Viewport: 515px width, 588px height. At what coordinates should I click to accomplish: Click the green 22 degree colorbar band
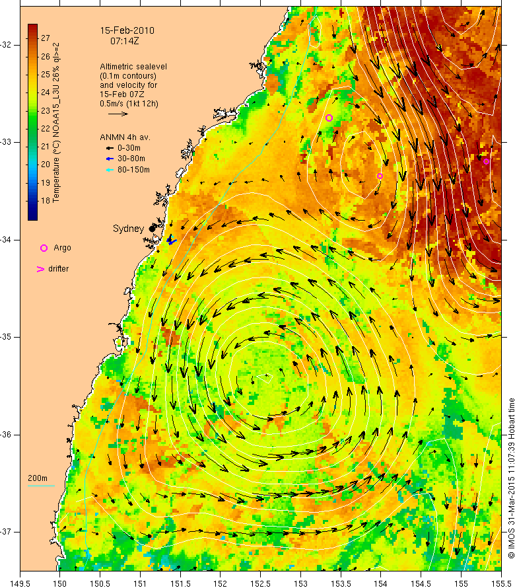(32, 129)
